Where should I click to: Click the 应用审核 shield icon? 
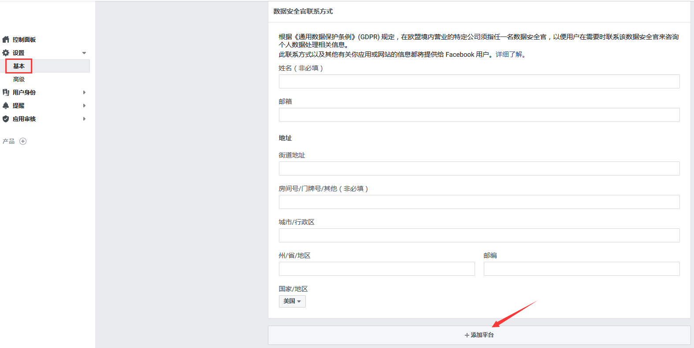[6, 119]
